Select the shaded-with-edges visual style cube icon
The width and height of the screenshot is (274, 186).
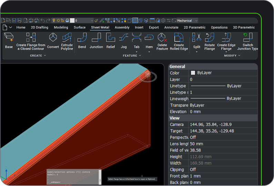click(x=135, y=20)
